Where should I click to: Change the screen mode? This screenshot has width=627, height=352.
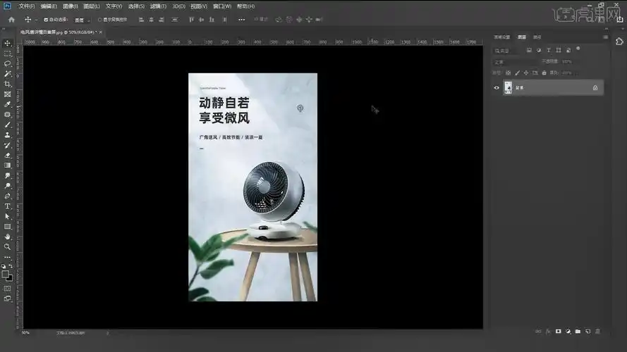tap(8, 298)
